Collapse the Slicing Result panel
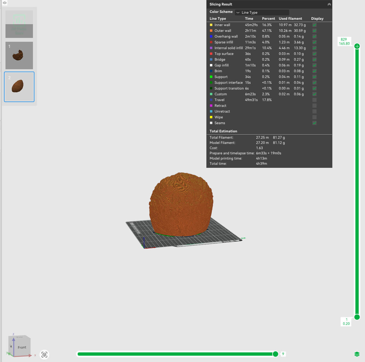 click(329, 4)
